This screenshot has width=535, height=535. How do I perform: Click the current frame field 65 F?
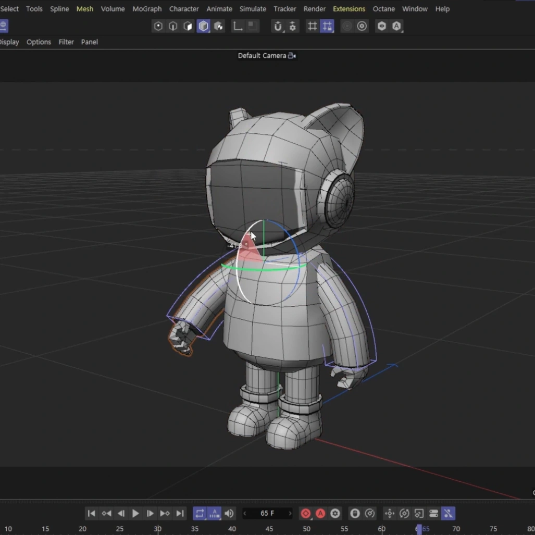267,513
